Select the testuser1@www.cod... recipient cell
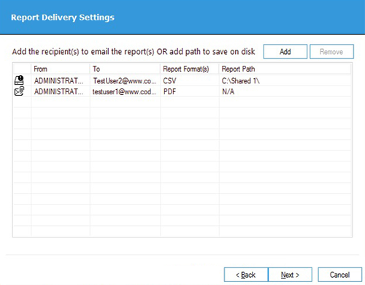This screenshot has height=285, width=365. (125, 91)
